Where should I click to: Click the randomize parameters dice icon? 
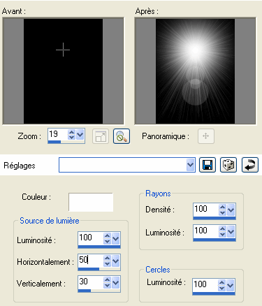pyautogui.click(x=228, y=165)
